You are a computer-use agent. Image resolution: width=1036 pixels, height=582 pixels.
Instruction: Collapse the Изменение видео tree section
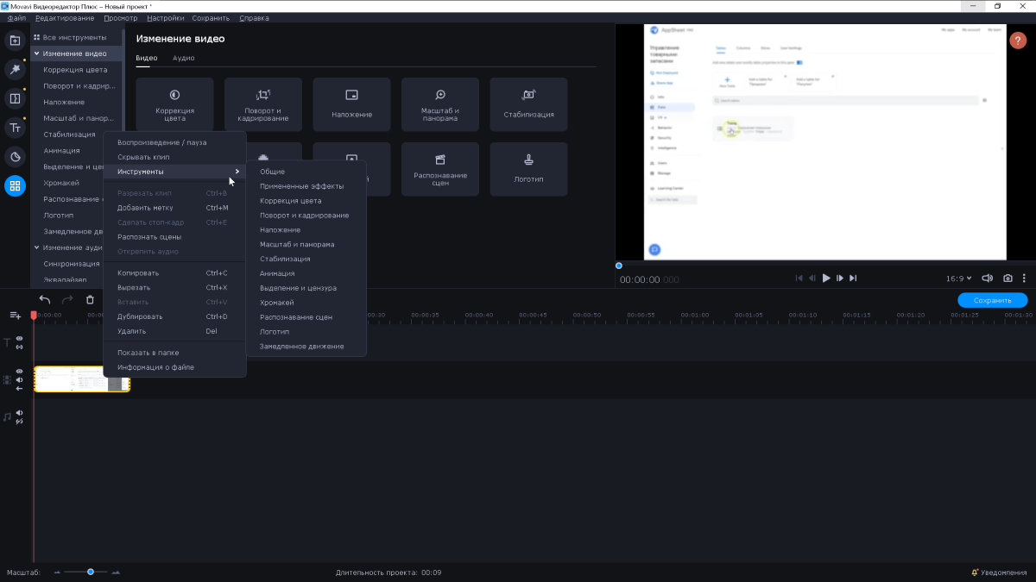(x=36, y=53)
